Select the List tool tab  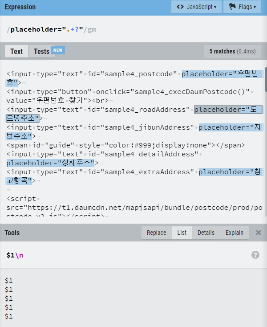click(182, 233)
